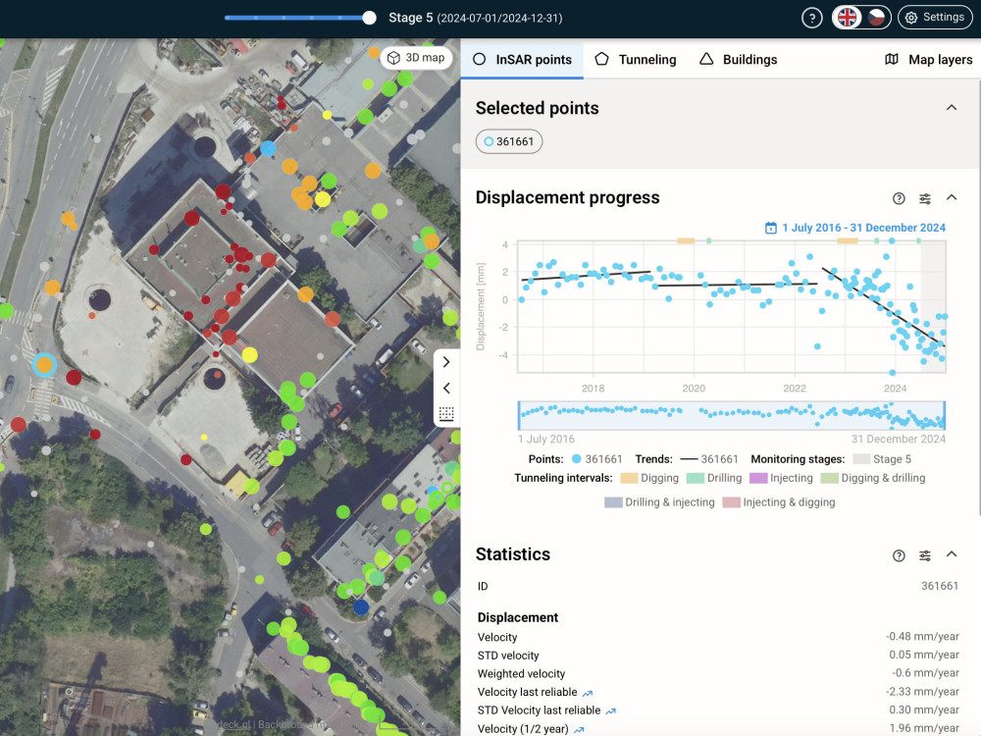
Task: Activate the rectangle area selection tool
Action: [446, 414]
